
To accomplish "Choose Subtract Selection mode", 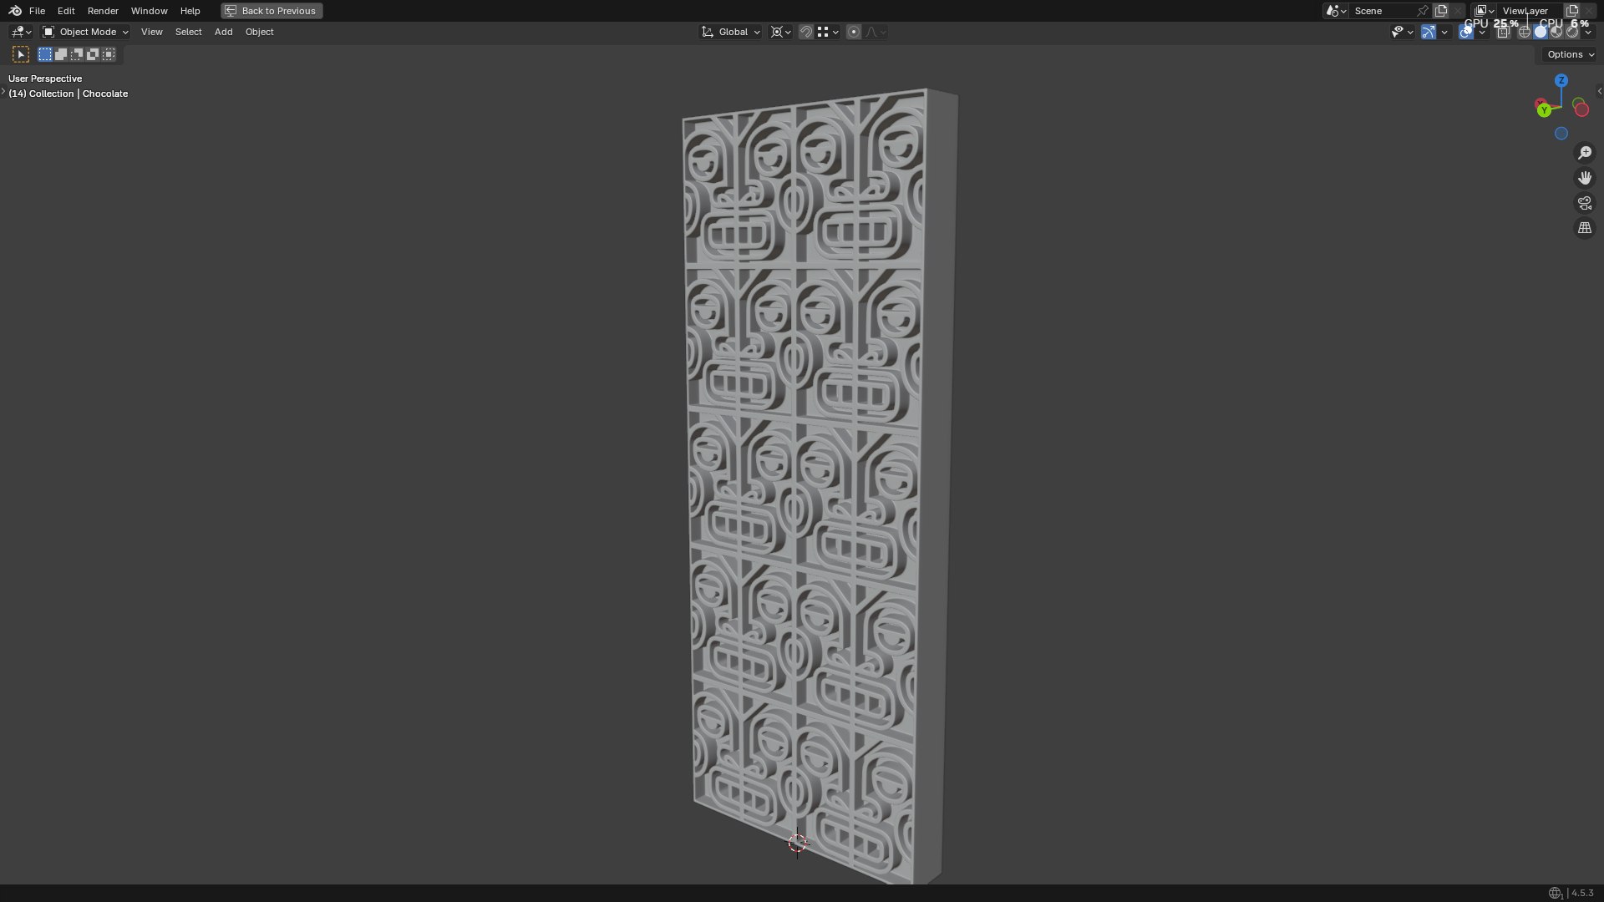I will pyautogui.click(x=77, y=54).
